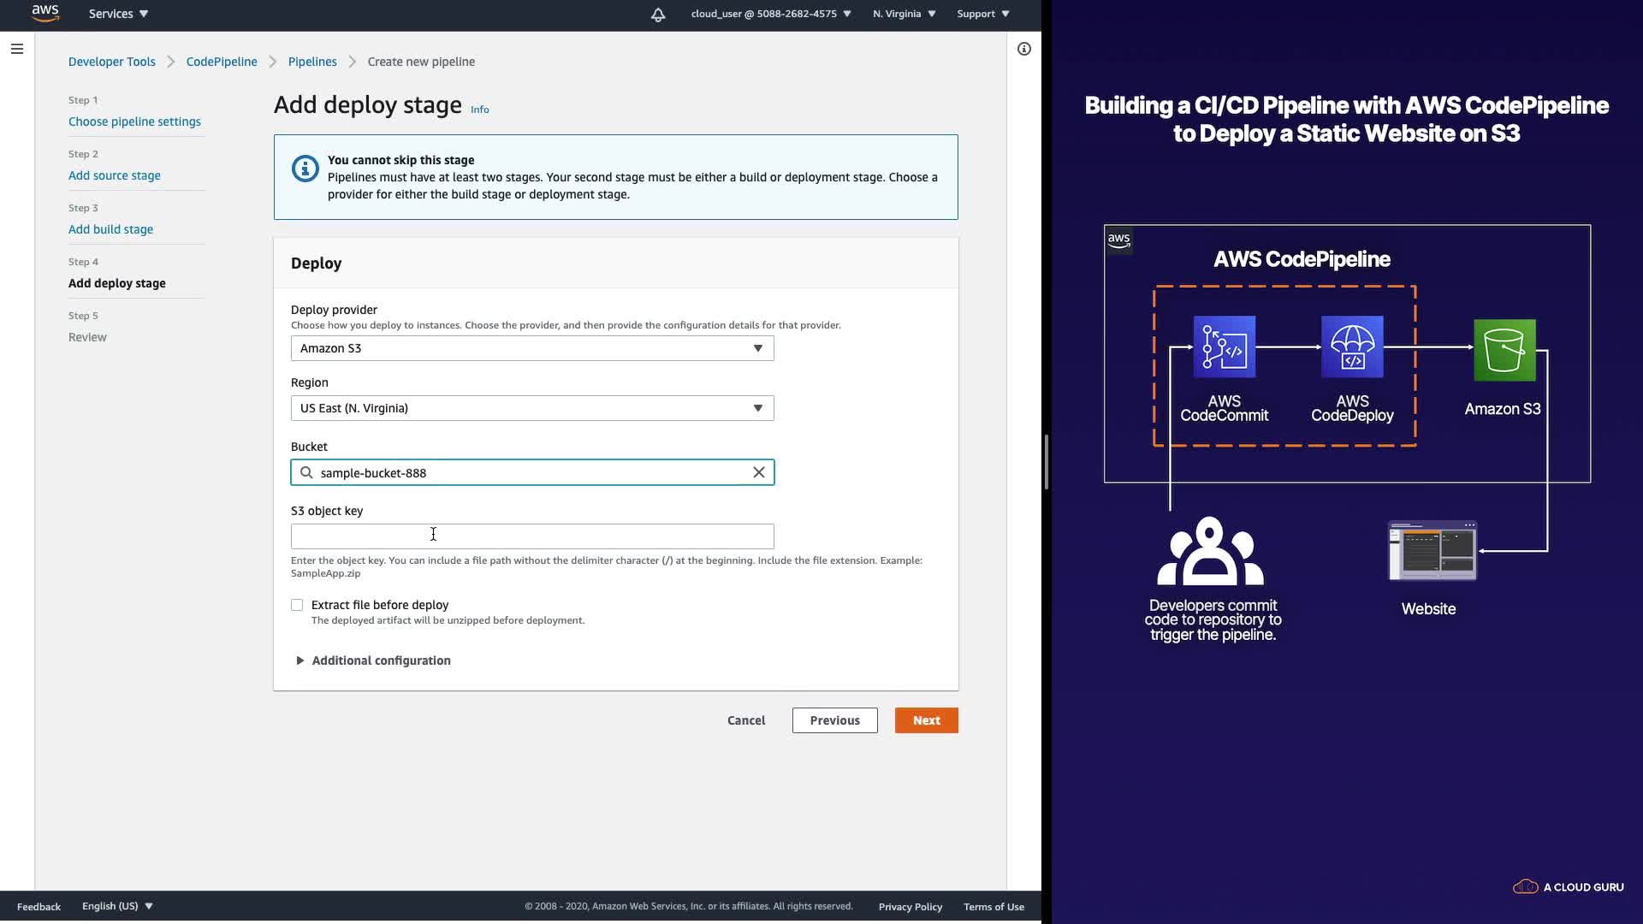Click the Website thumbnail in diagram

click(1432, 551)
